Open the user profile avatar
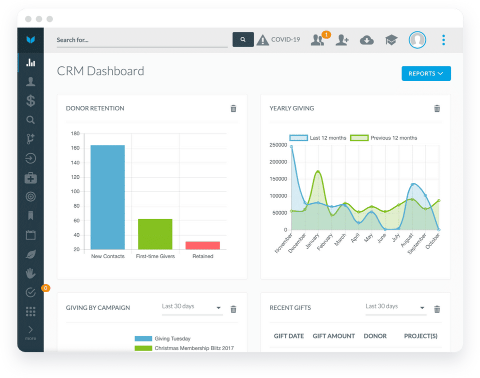The width and height of the screenshot is (480, 378). coord(417,40)
